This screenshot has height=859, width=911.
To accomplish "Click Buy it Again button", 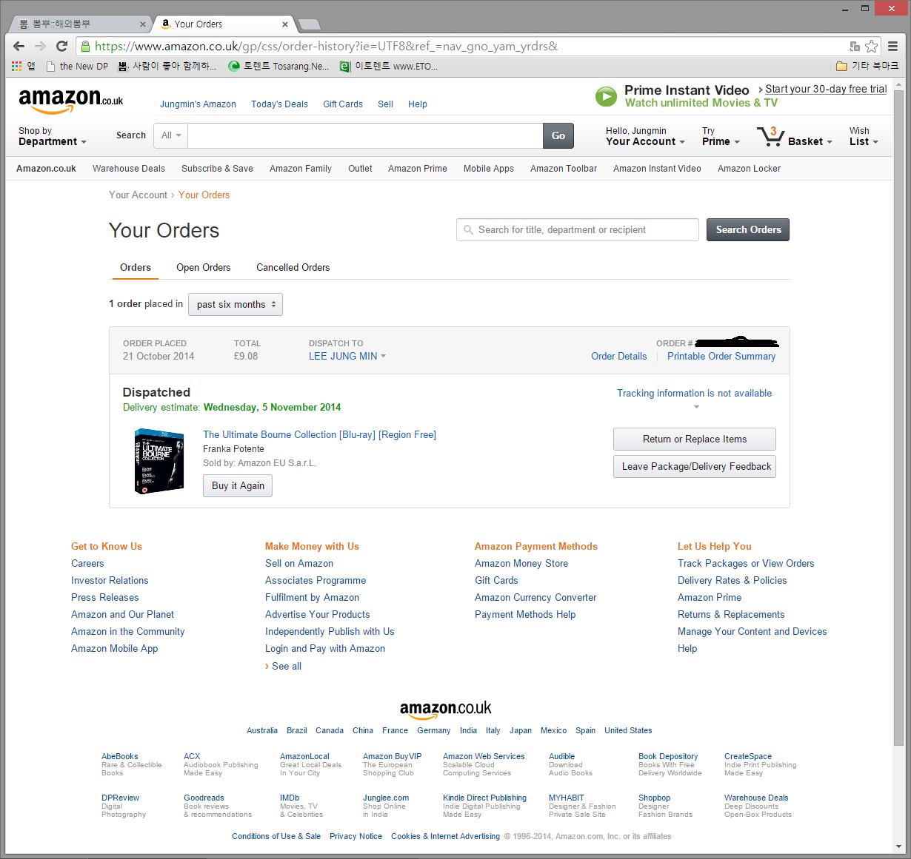I will (238, 485).
